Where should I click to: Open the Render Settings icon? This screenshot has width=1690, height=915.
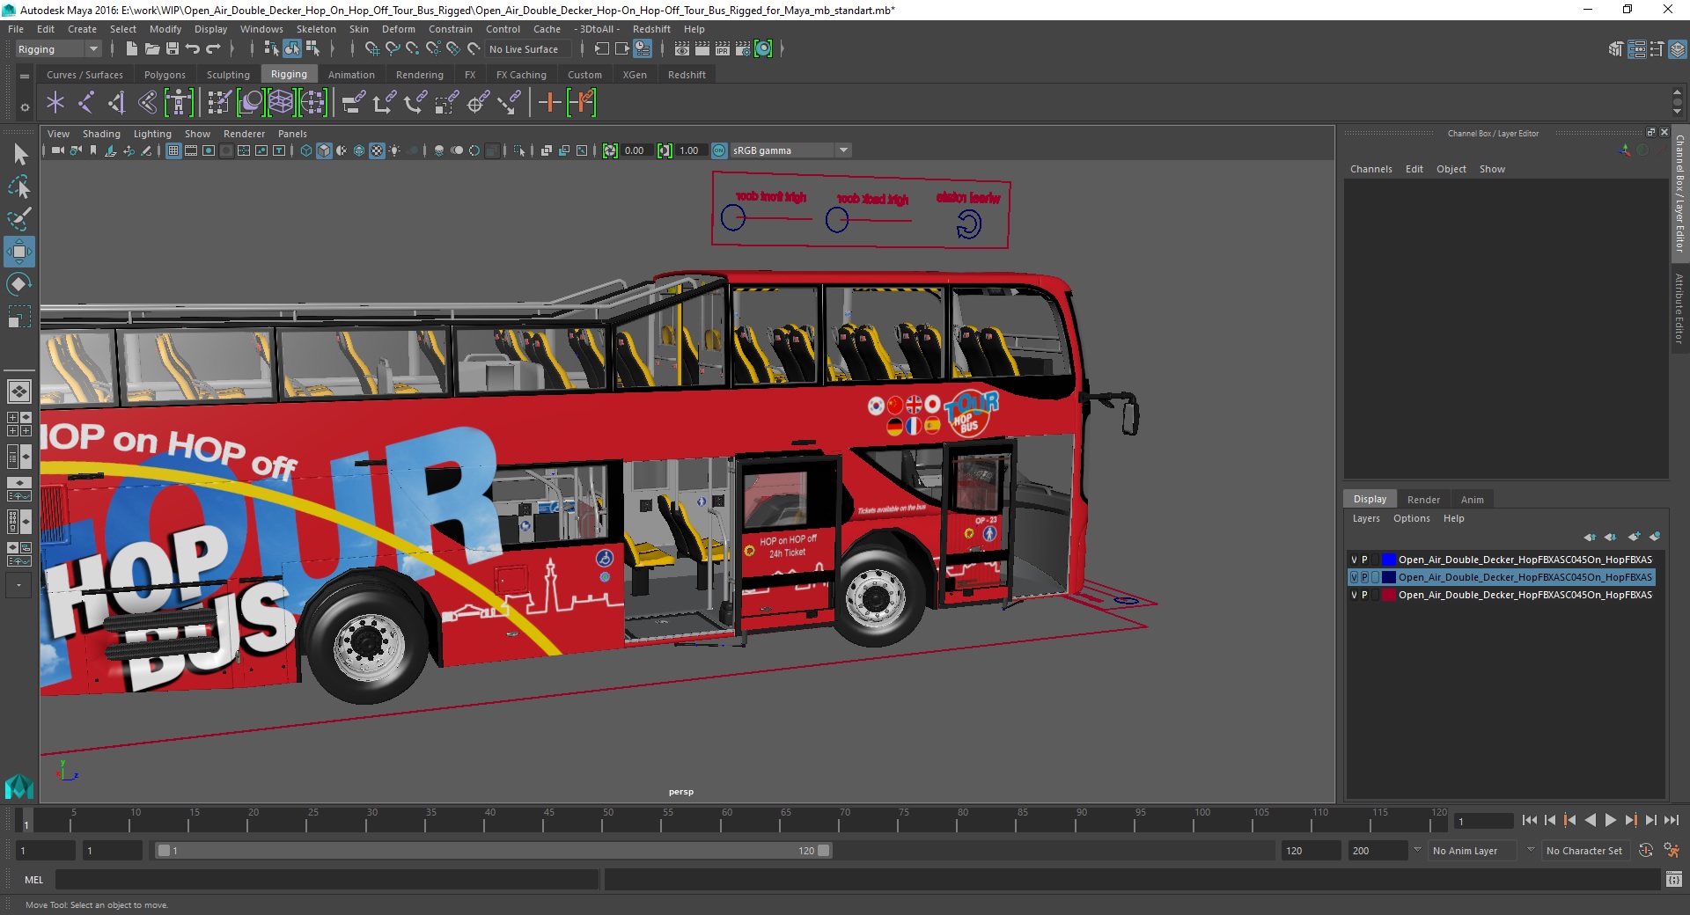[x=743, y=49]
